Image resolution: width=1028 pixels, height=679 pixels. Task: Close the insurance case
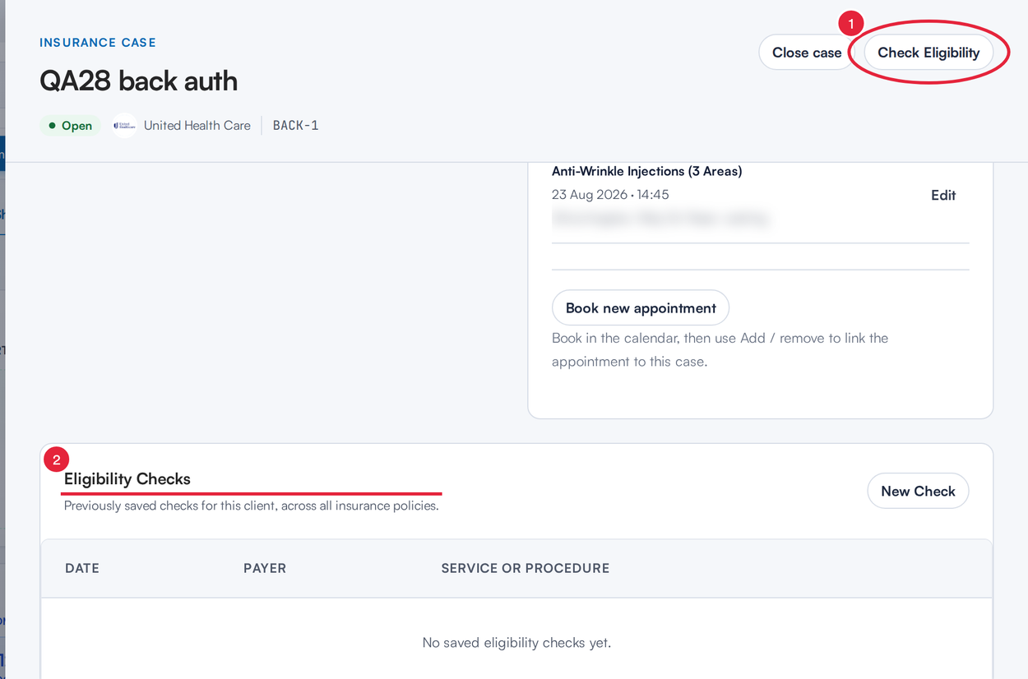point(807,53)
